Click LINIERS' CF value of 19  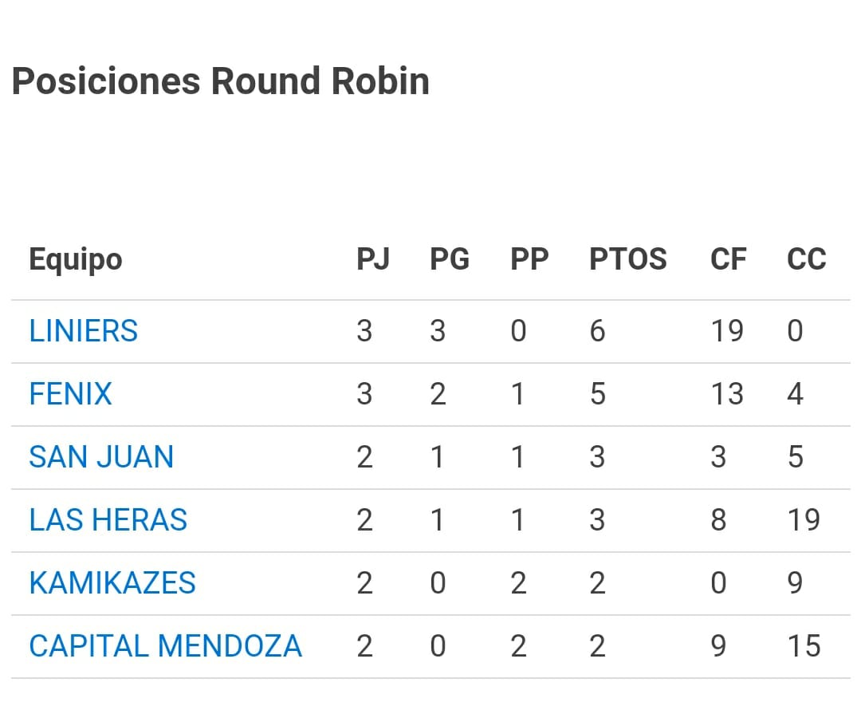[x=726, y=331]
